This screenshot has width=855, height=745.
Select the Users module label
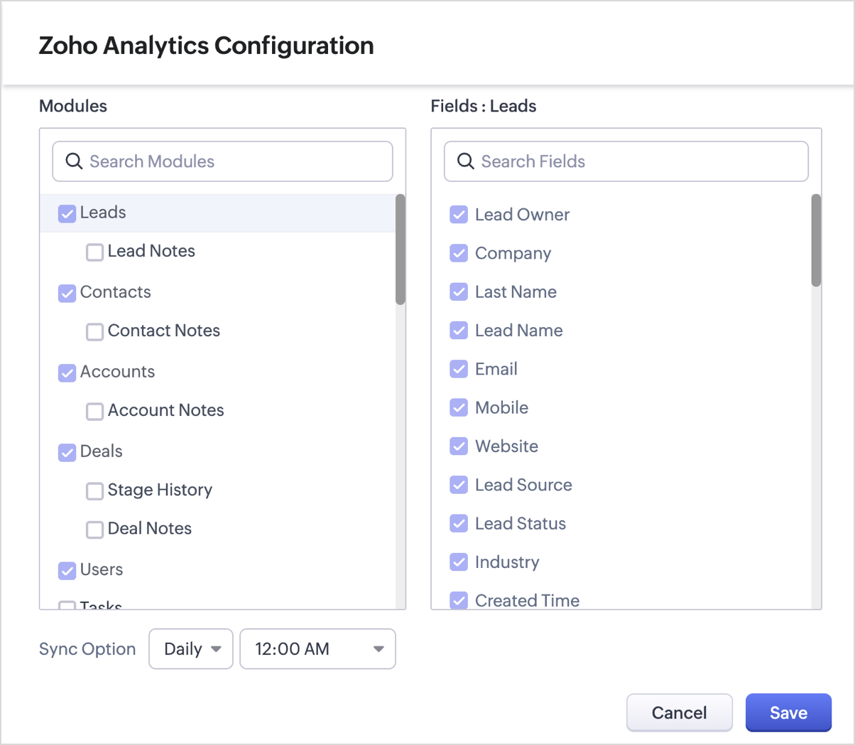(x=102, y=569)
